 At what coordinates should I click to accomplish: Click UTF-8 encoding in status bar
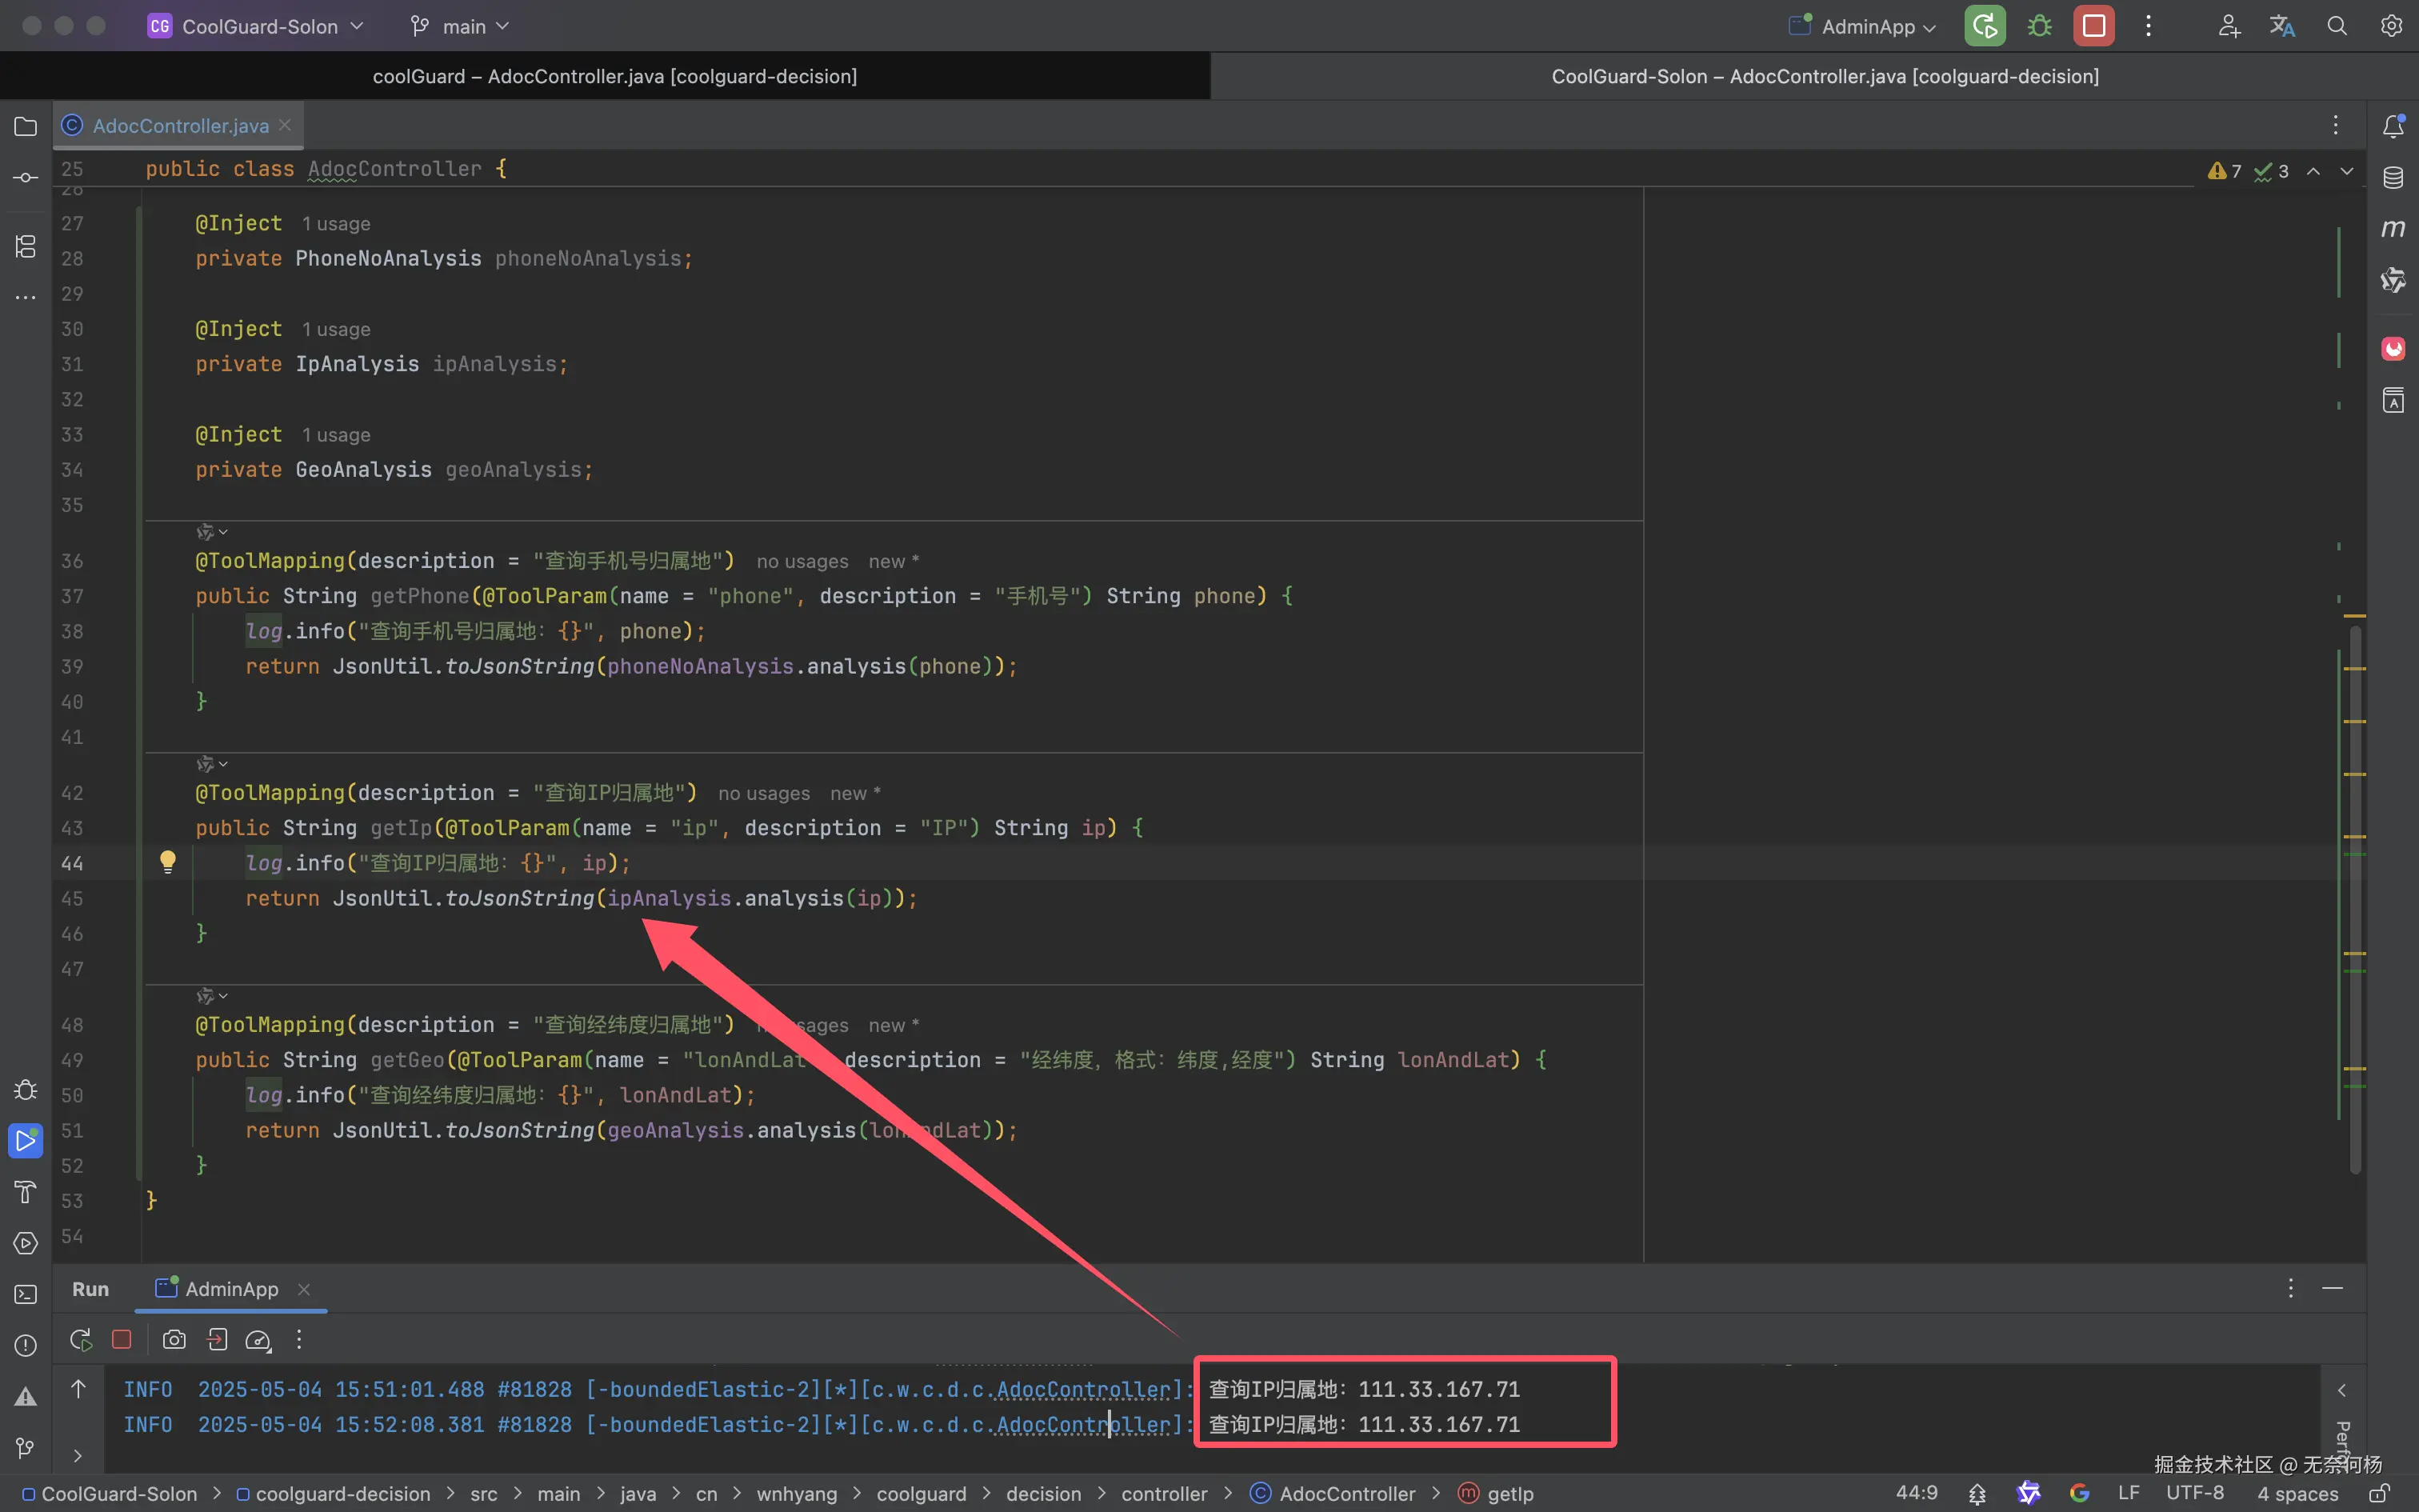coord(2195,1493)
